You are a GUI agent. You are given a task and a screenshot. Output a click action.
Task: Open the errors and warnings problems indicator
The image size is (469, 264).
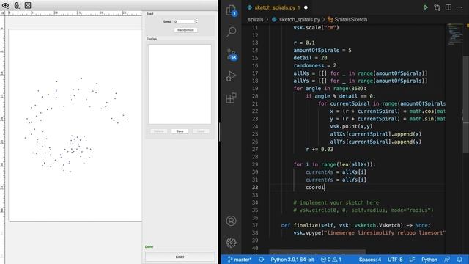[x=331, y=260]
